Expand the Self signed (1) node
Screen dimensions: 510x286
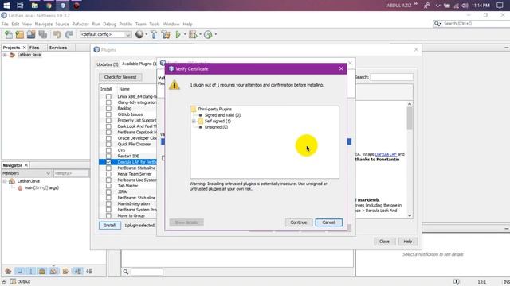[x=194, y=122]
